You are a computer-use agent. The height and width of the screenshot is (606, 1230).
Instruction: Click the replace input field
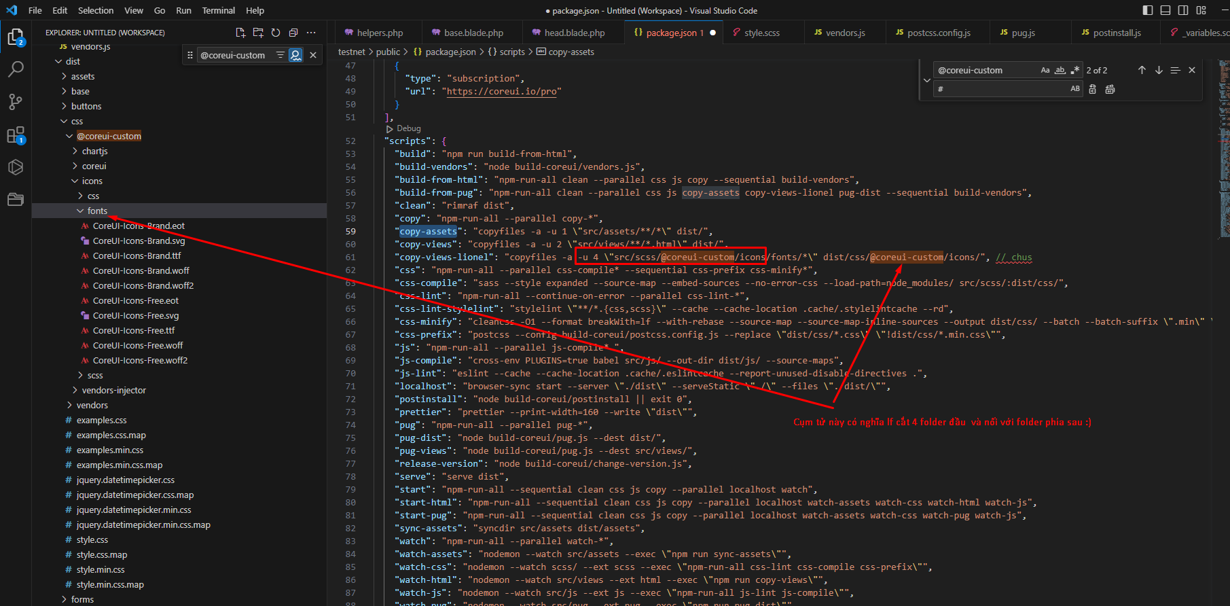[x=998, y=89]
